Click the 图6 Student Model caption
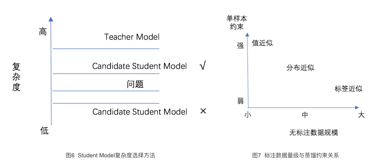 pos(110,155)
